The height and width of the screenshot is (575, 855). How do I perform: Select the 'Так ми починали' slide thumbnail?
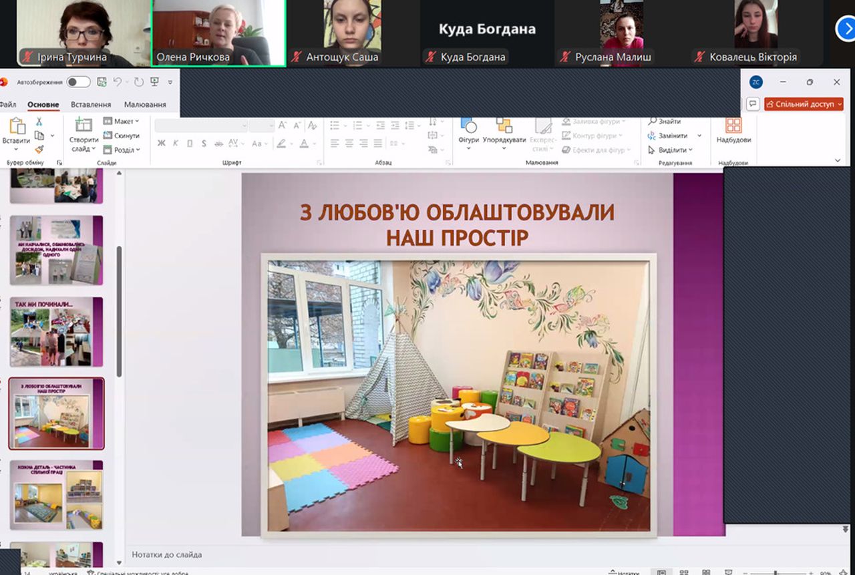coord(57,332)
